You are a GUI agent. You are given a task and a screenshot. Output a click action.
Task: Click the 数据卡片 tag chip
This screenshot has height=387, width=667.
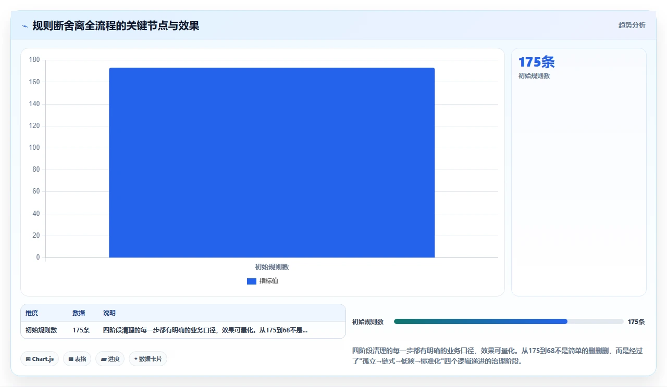point(148,359)
